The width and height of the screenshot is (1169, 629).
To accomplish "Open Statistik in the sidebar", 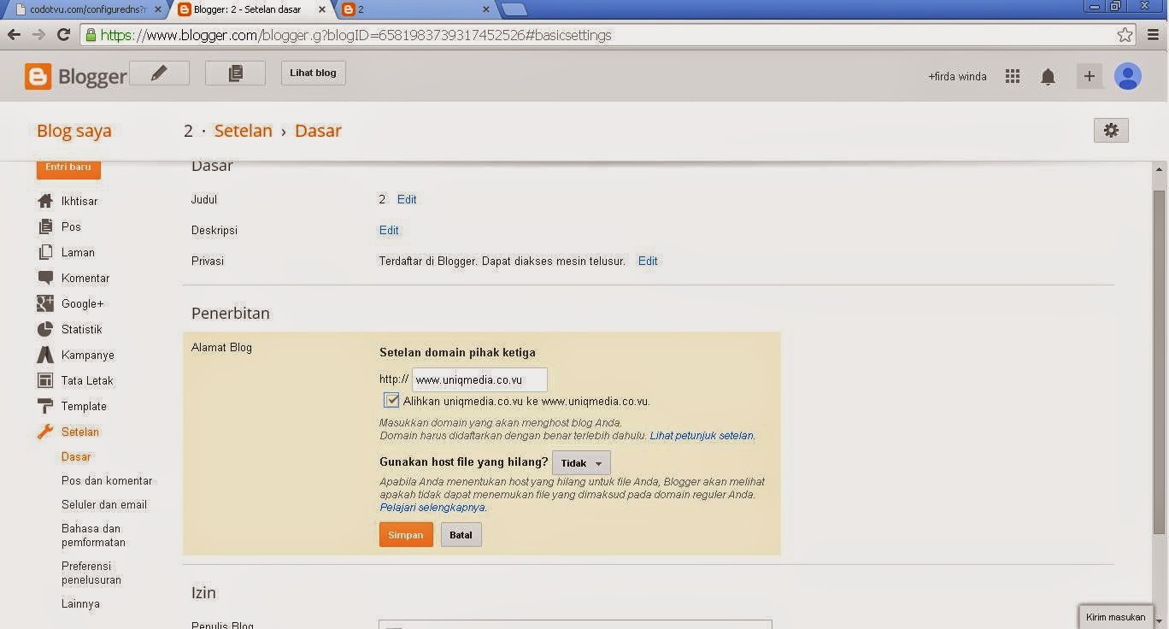I will tap(82, 329).
